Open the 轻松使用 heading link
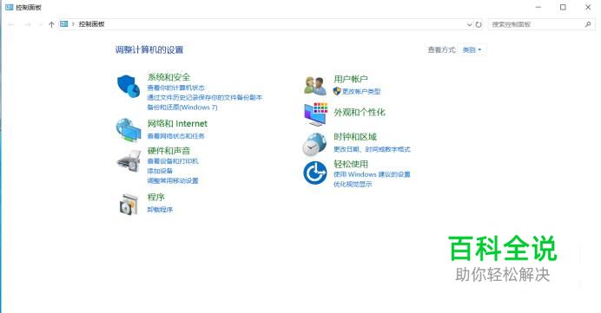The width and height of the screenshot is (601, 313). (x=351, y=164)
